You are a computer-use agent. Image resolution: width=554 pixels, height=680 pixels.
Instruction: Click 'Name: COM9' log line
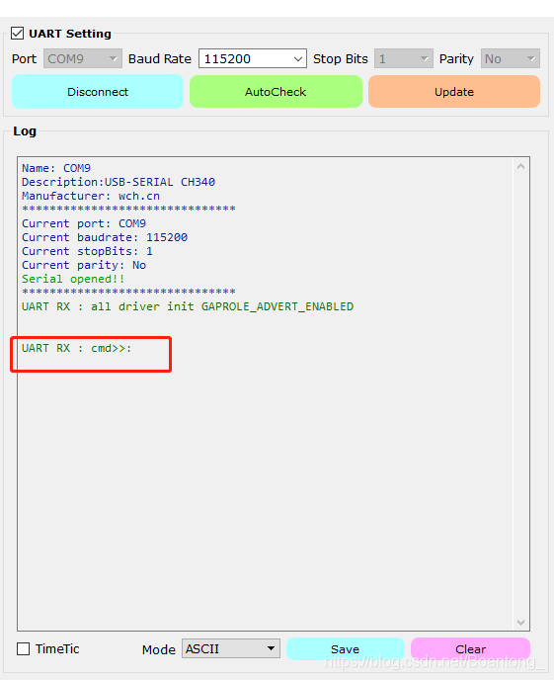tap(56, 168)
